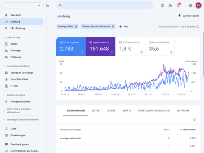Open URL-Prüfung magnifier icon
This screenshot has width=204, height=153.
[x=6, y=28]
